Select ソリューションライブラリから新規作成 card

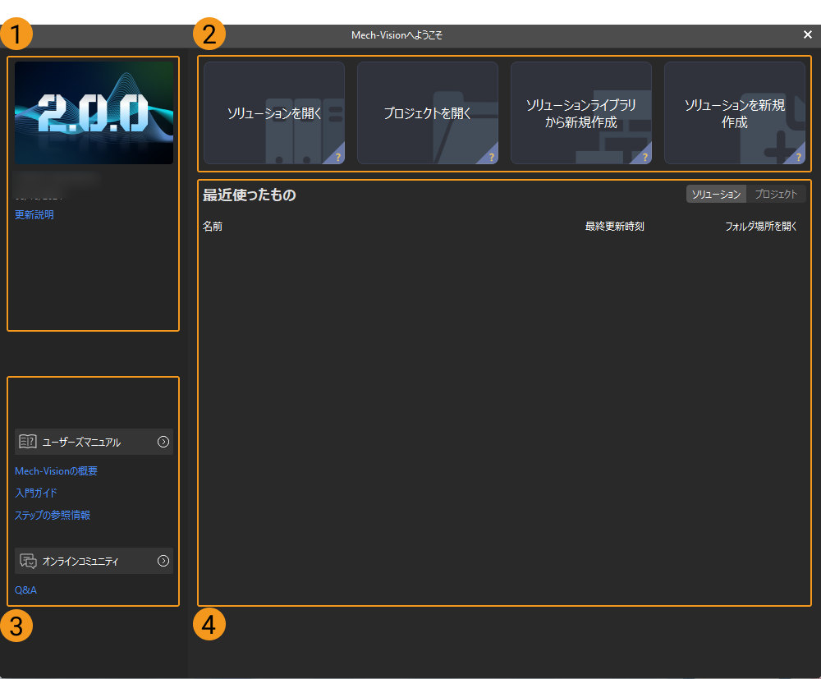pos(580,112)
